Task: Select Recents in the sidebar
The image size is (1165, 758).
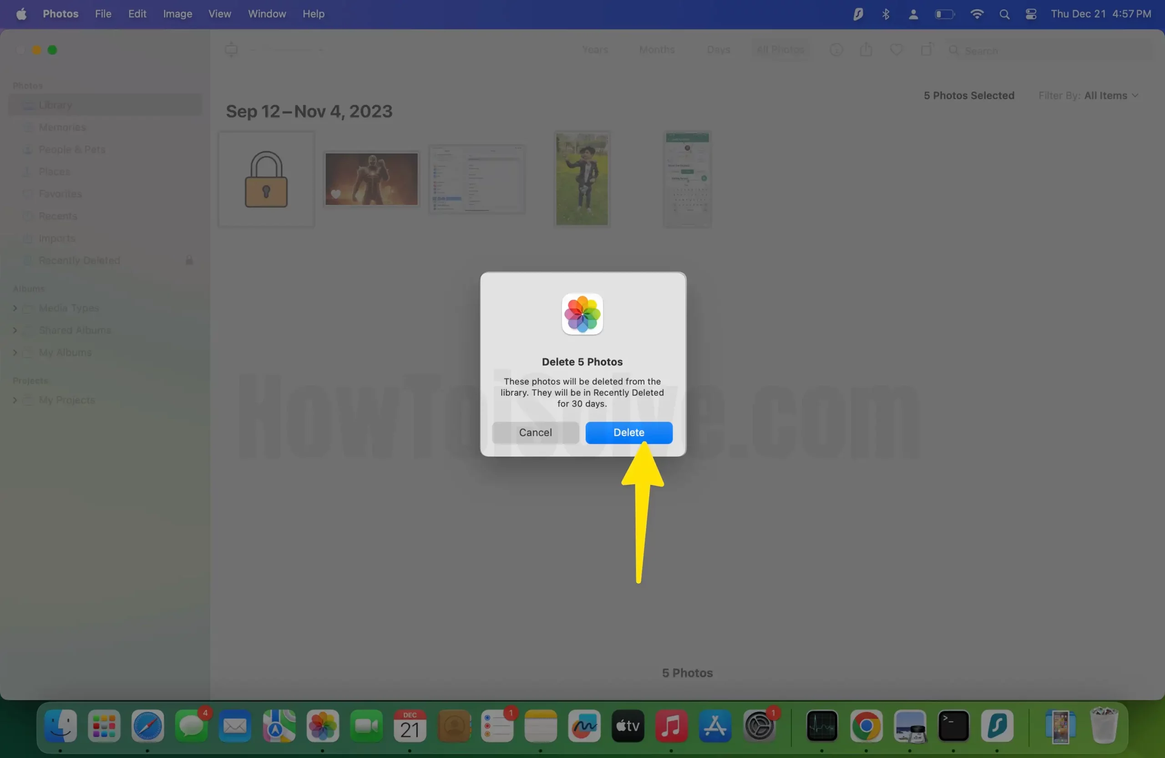Action: 105,215
